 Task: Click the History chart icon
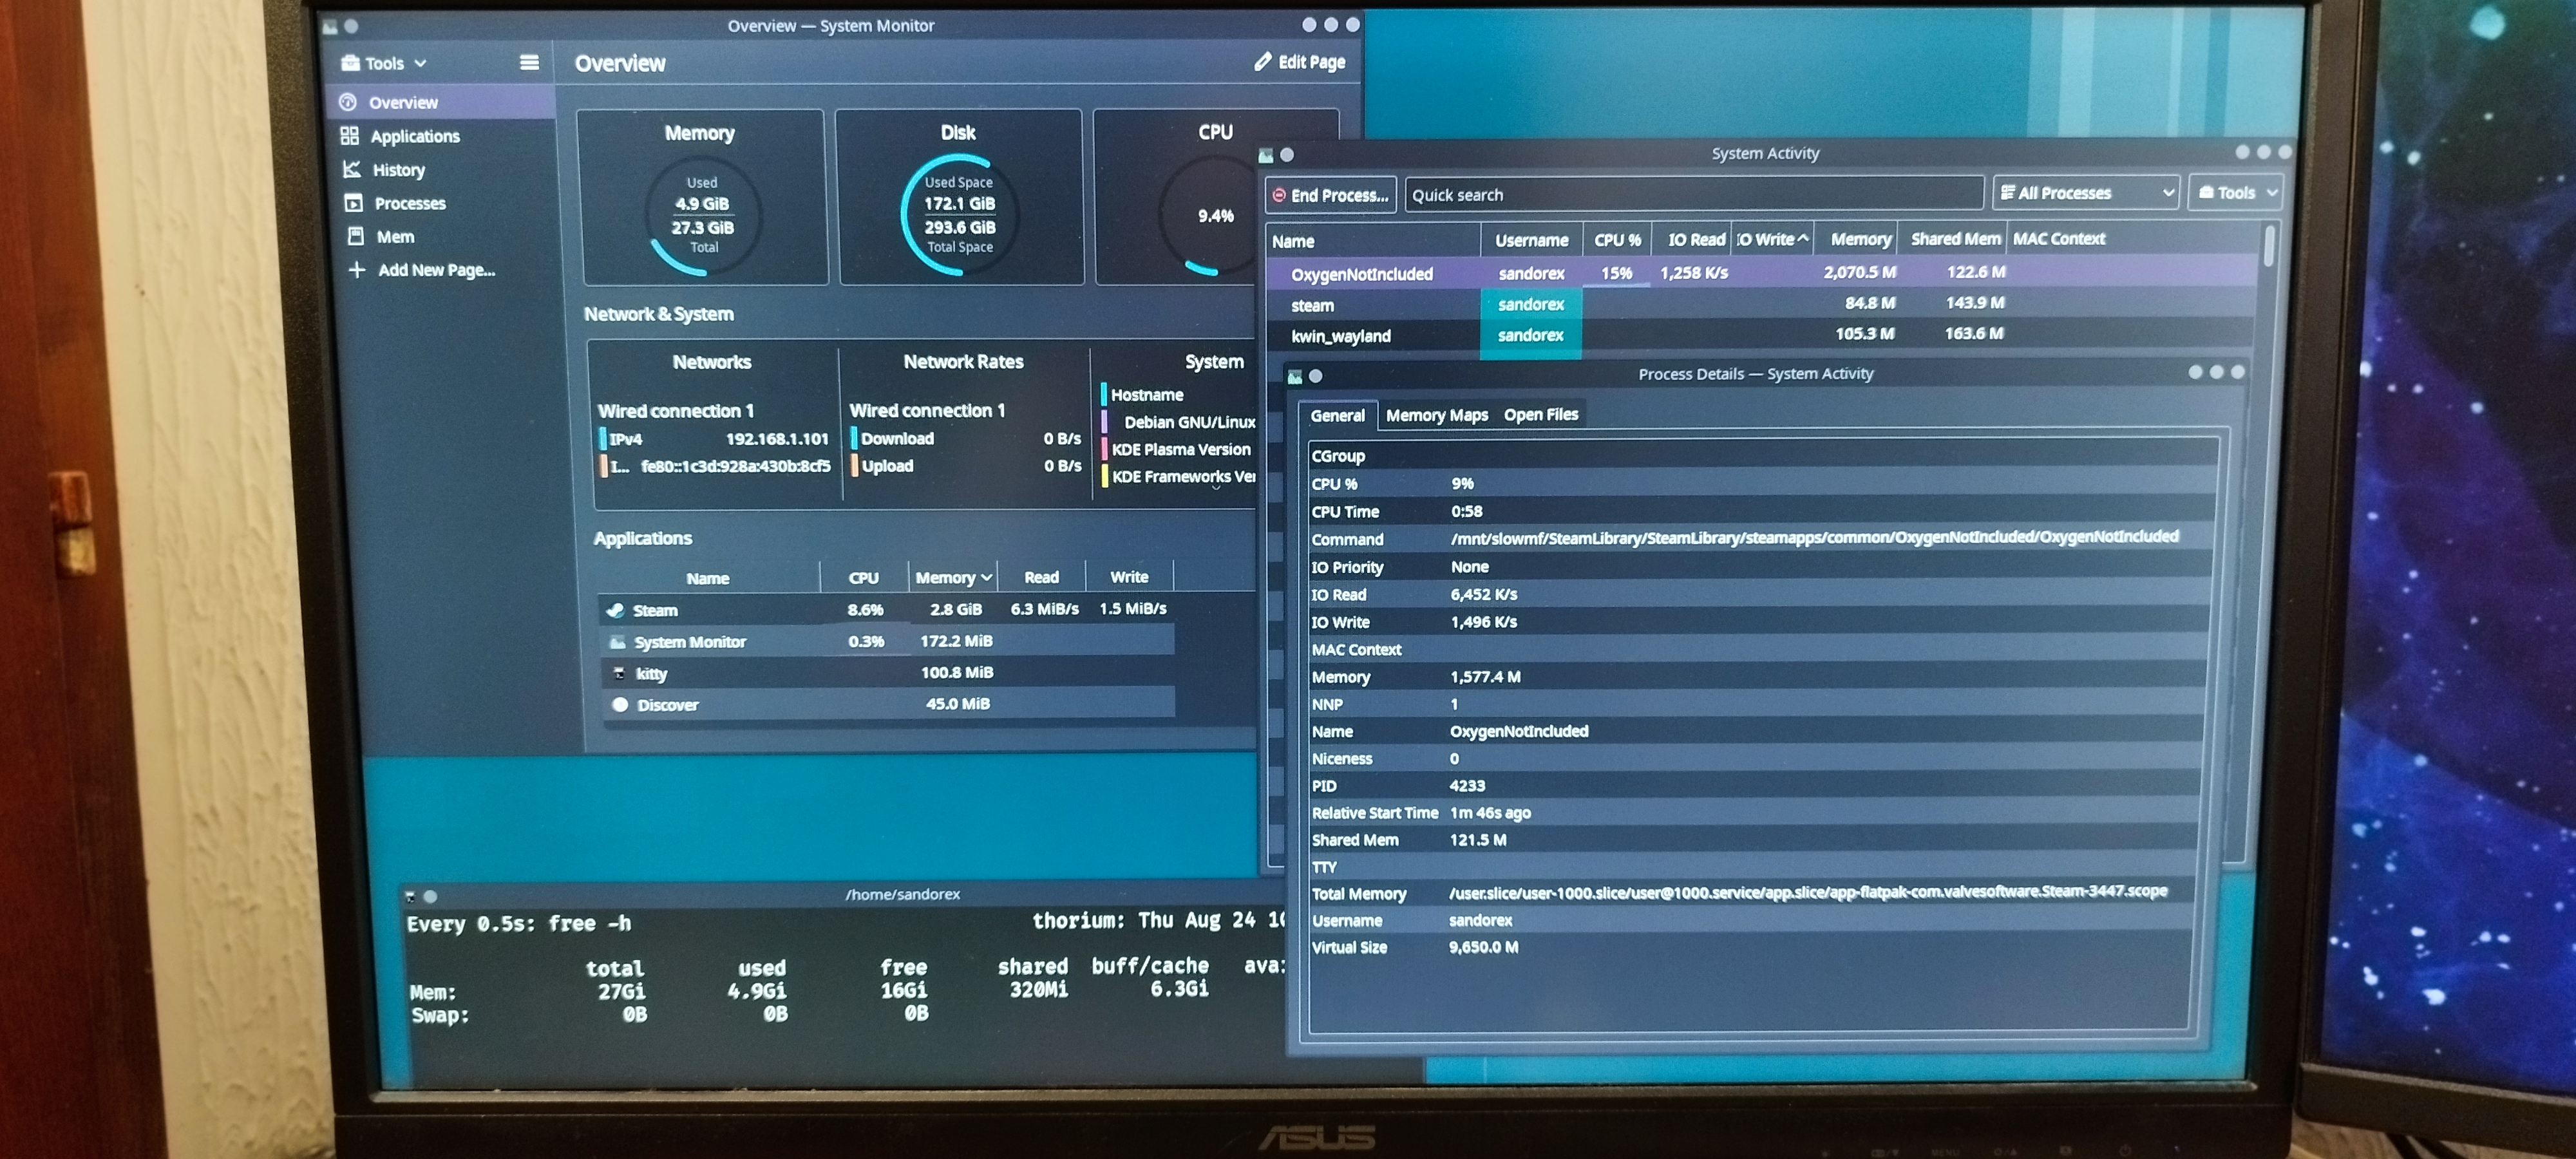[x=351, y=169]
